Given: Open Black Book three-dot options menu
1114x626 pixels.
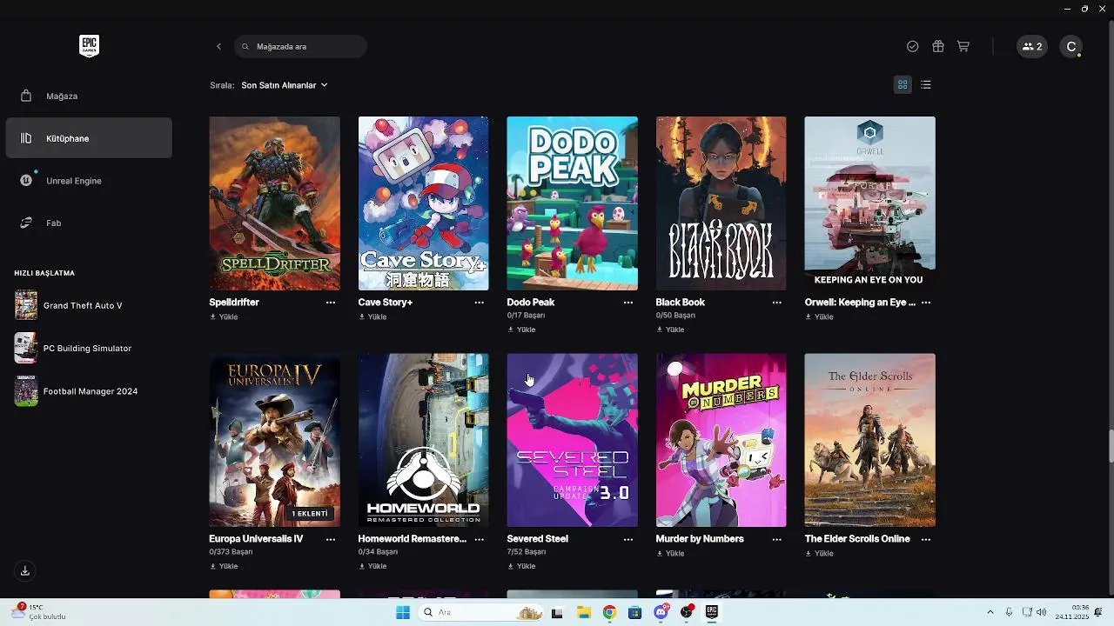Looking at the screenshot, I should tap(777, 303).
